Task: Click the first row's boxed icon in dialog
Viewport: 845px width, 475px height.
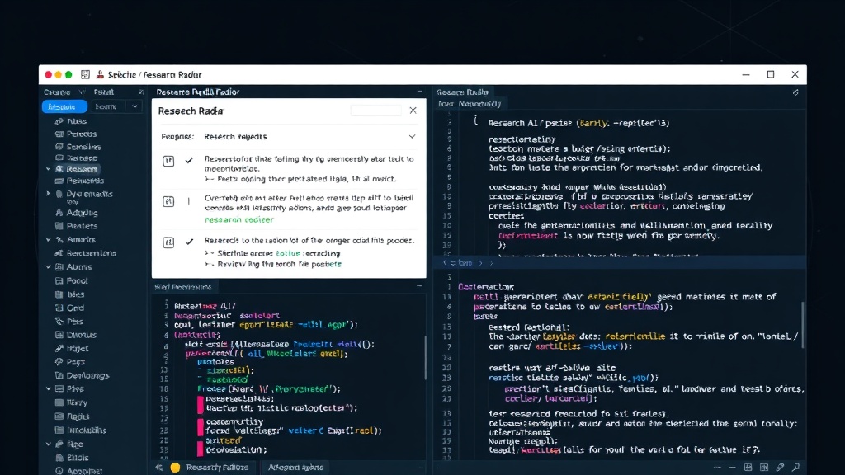Action: [x=168, y=161]
